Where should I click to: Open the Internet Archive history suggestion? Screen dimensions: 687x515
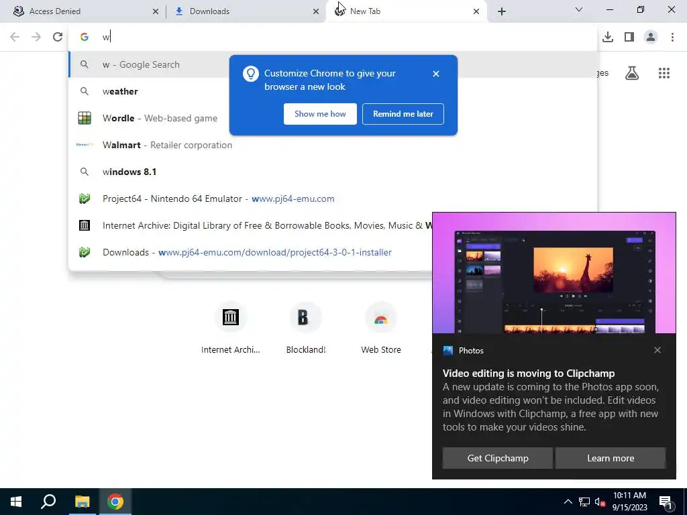click(x=251, y=225)
